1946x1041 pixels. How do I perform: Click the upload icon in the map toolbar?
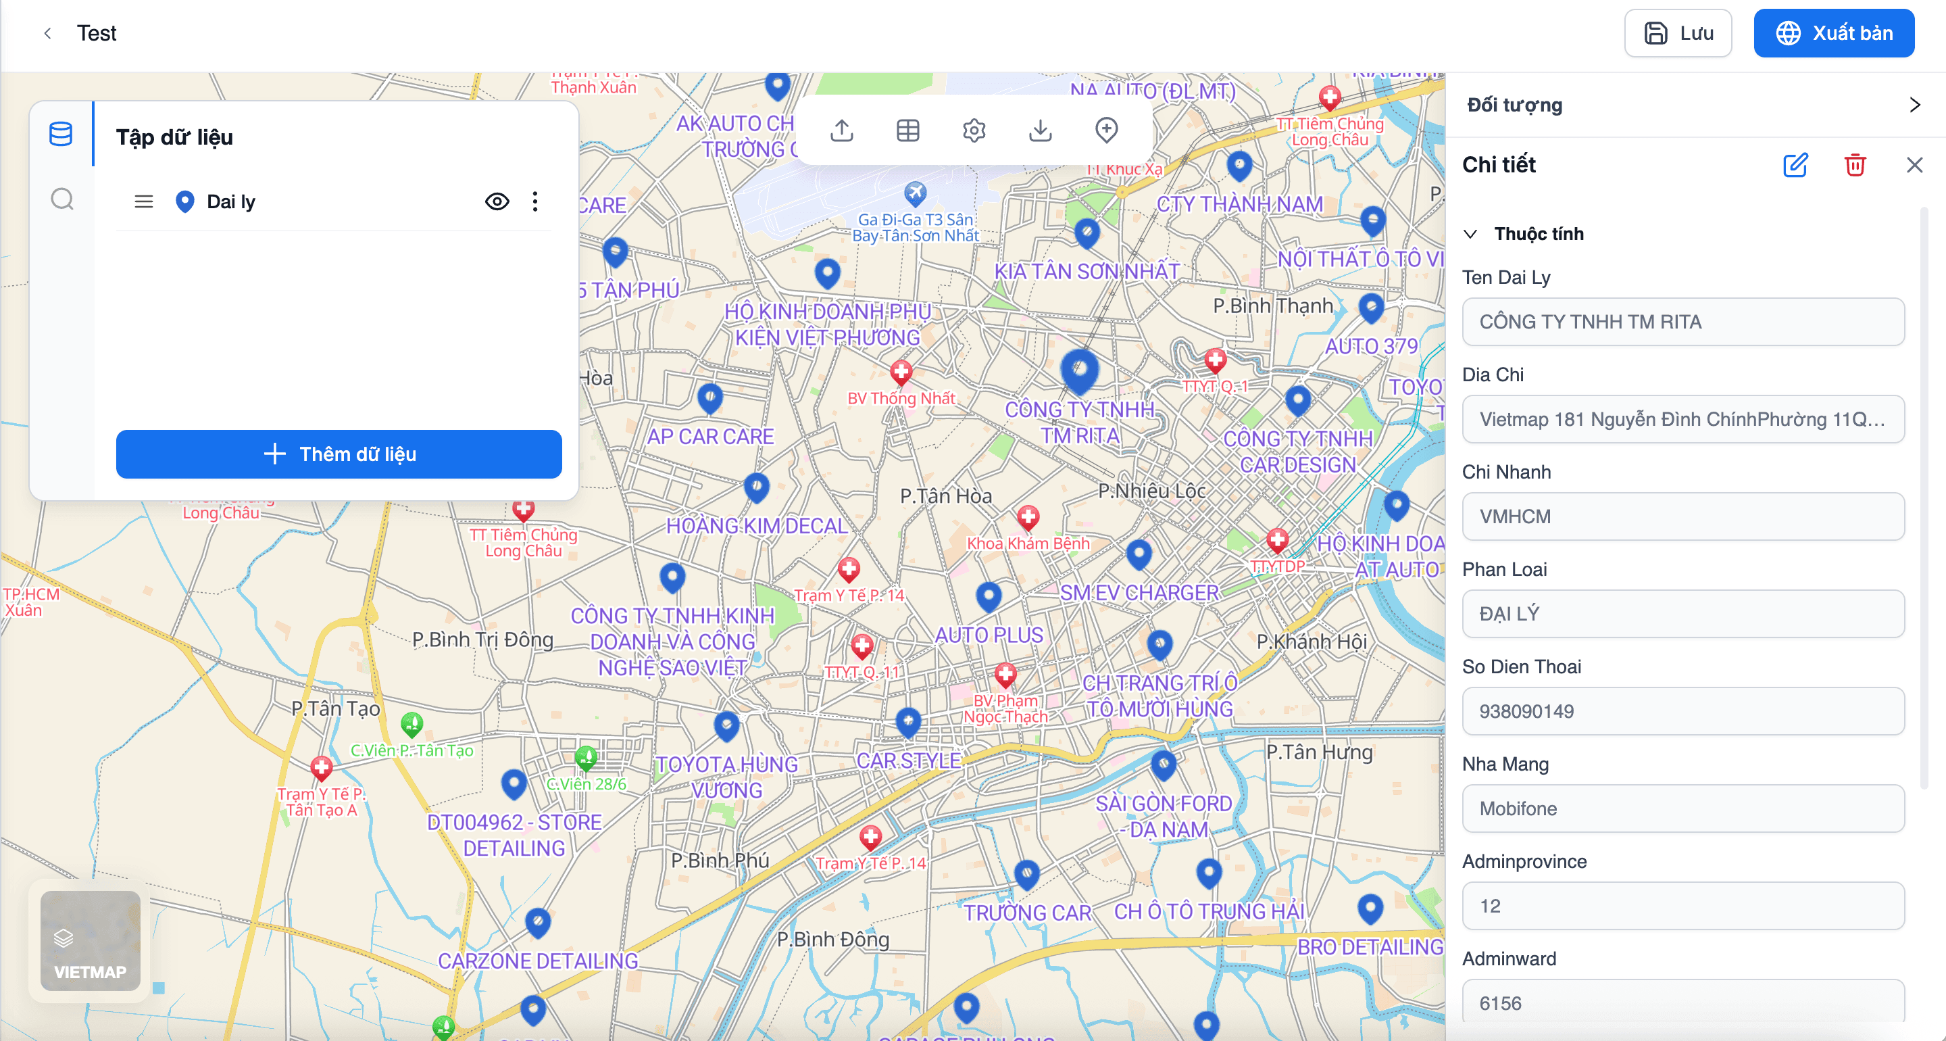[x=841, y=130]
